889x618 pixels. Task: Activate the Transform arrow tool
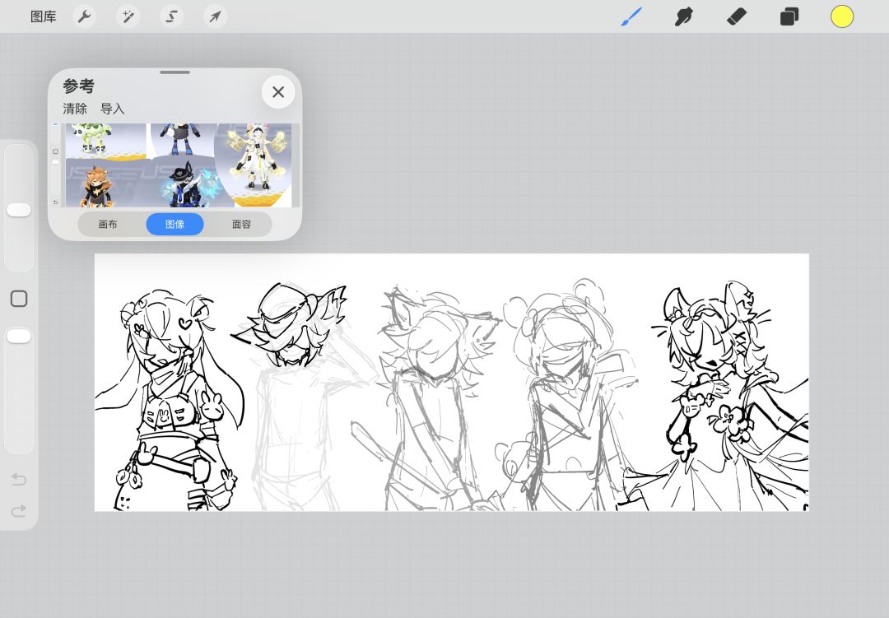(215, 16)
